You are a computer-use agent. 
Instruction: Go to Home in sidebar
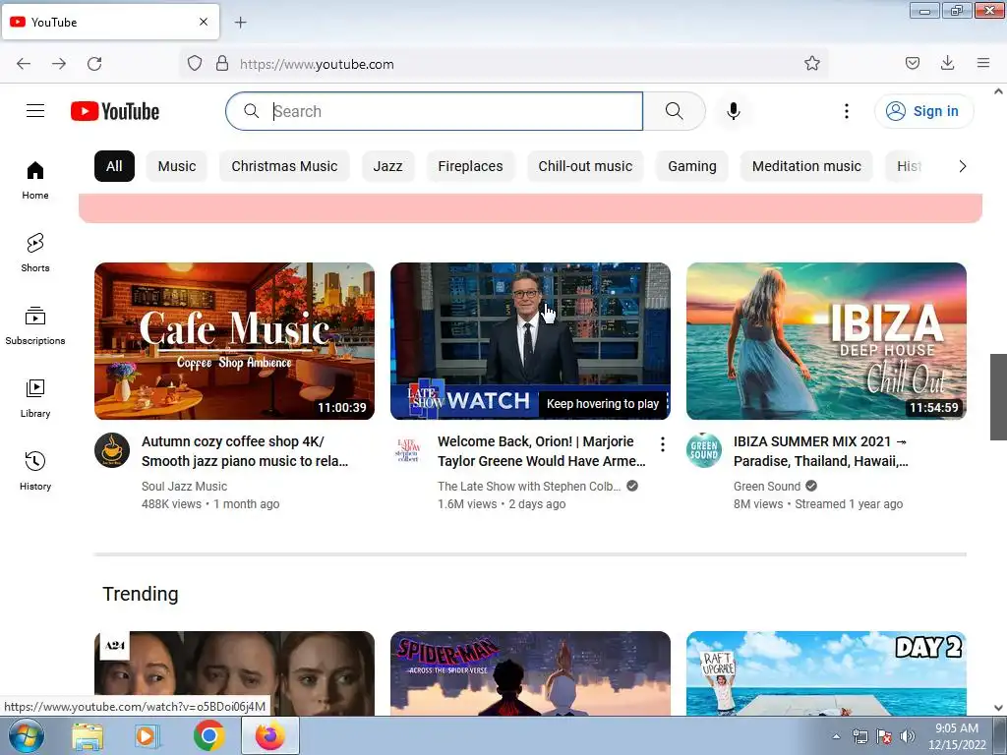click(35, 181)
